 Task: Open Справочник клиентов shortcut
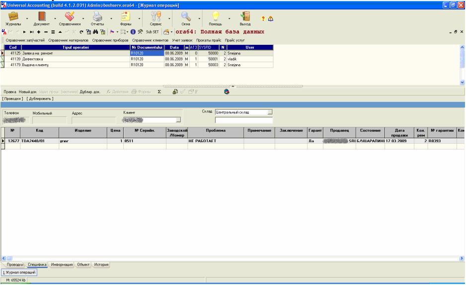pyautogui.click(x=150, y=40)
